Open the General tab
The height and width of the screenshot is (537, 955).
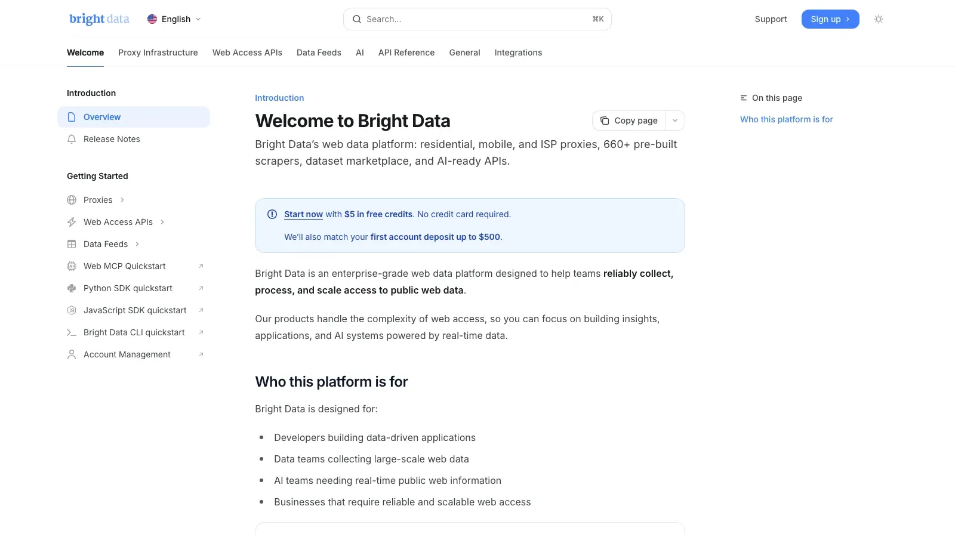click(464, 53)
